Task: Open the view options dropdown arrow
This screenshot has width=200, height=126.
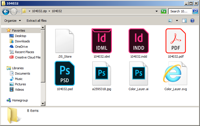Action: point(177,21)
